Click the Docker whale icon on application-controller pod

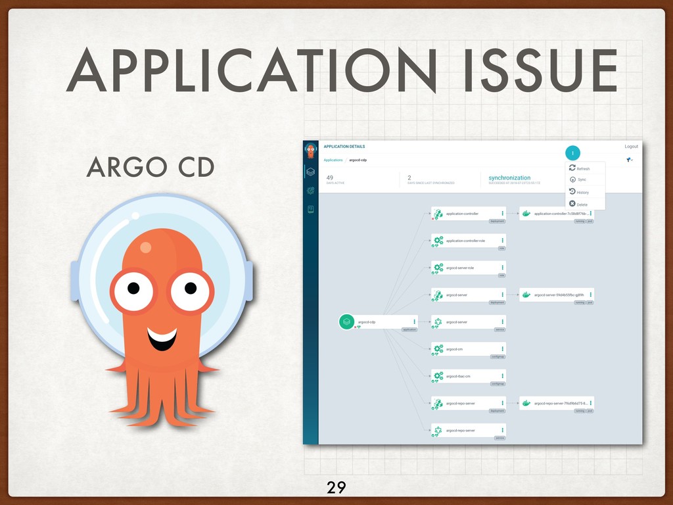pos(526,214)
